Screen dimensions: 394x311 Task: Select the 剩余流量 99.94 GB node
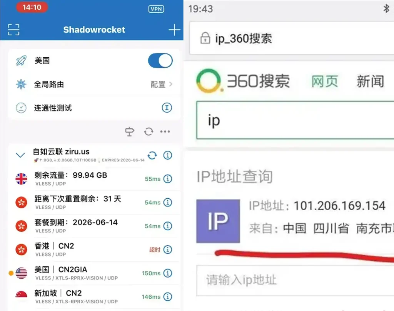(94, 179)
